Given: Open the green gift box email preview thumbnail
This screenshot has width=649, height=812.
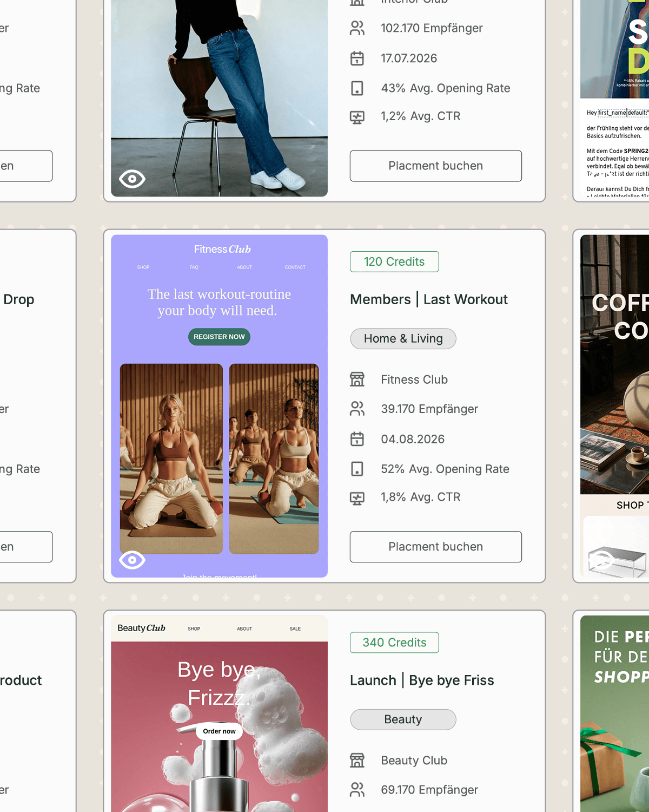Looking at the screenshot, I should (x=614, y=713).
